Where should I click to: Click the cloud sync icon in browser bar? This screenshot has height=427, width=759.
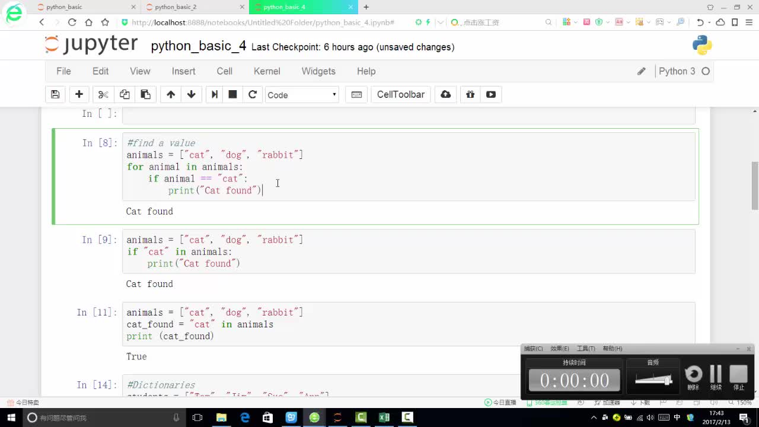[x=720, y=22]
